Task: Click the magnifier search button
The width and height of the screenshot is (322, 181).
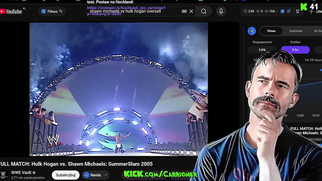Action: pyautogui.click(x=204, y=11)
